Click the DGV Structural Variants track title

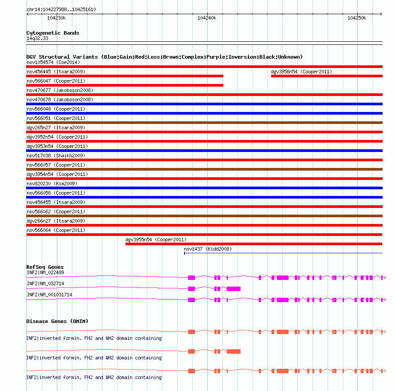pos(165,57)
